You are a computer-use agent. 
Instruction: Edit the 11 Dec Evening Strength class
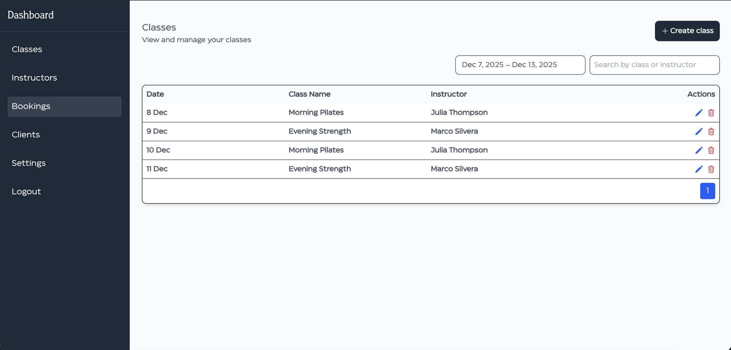699,169
